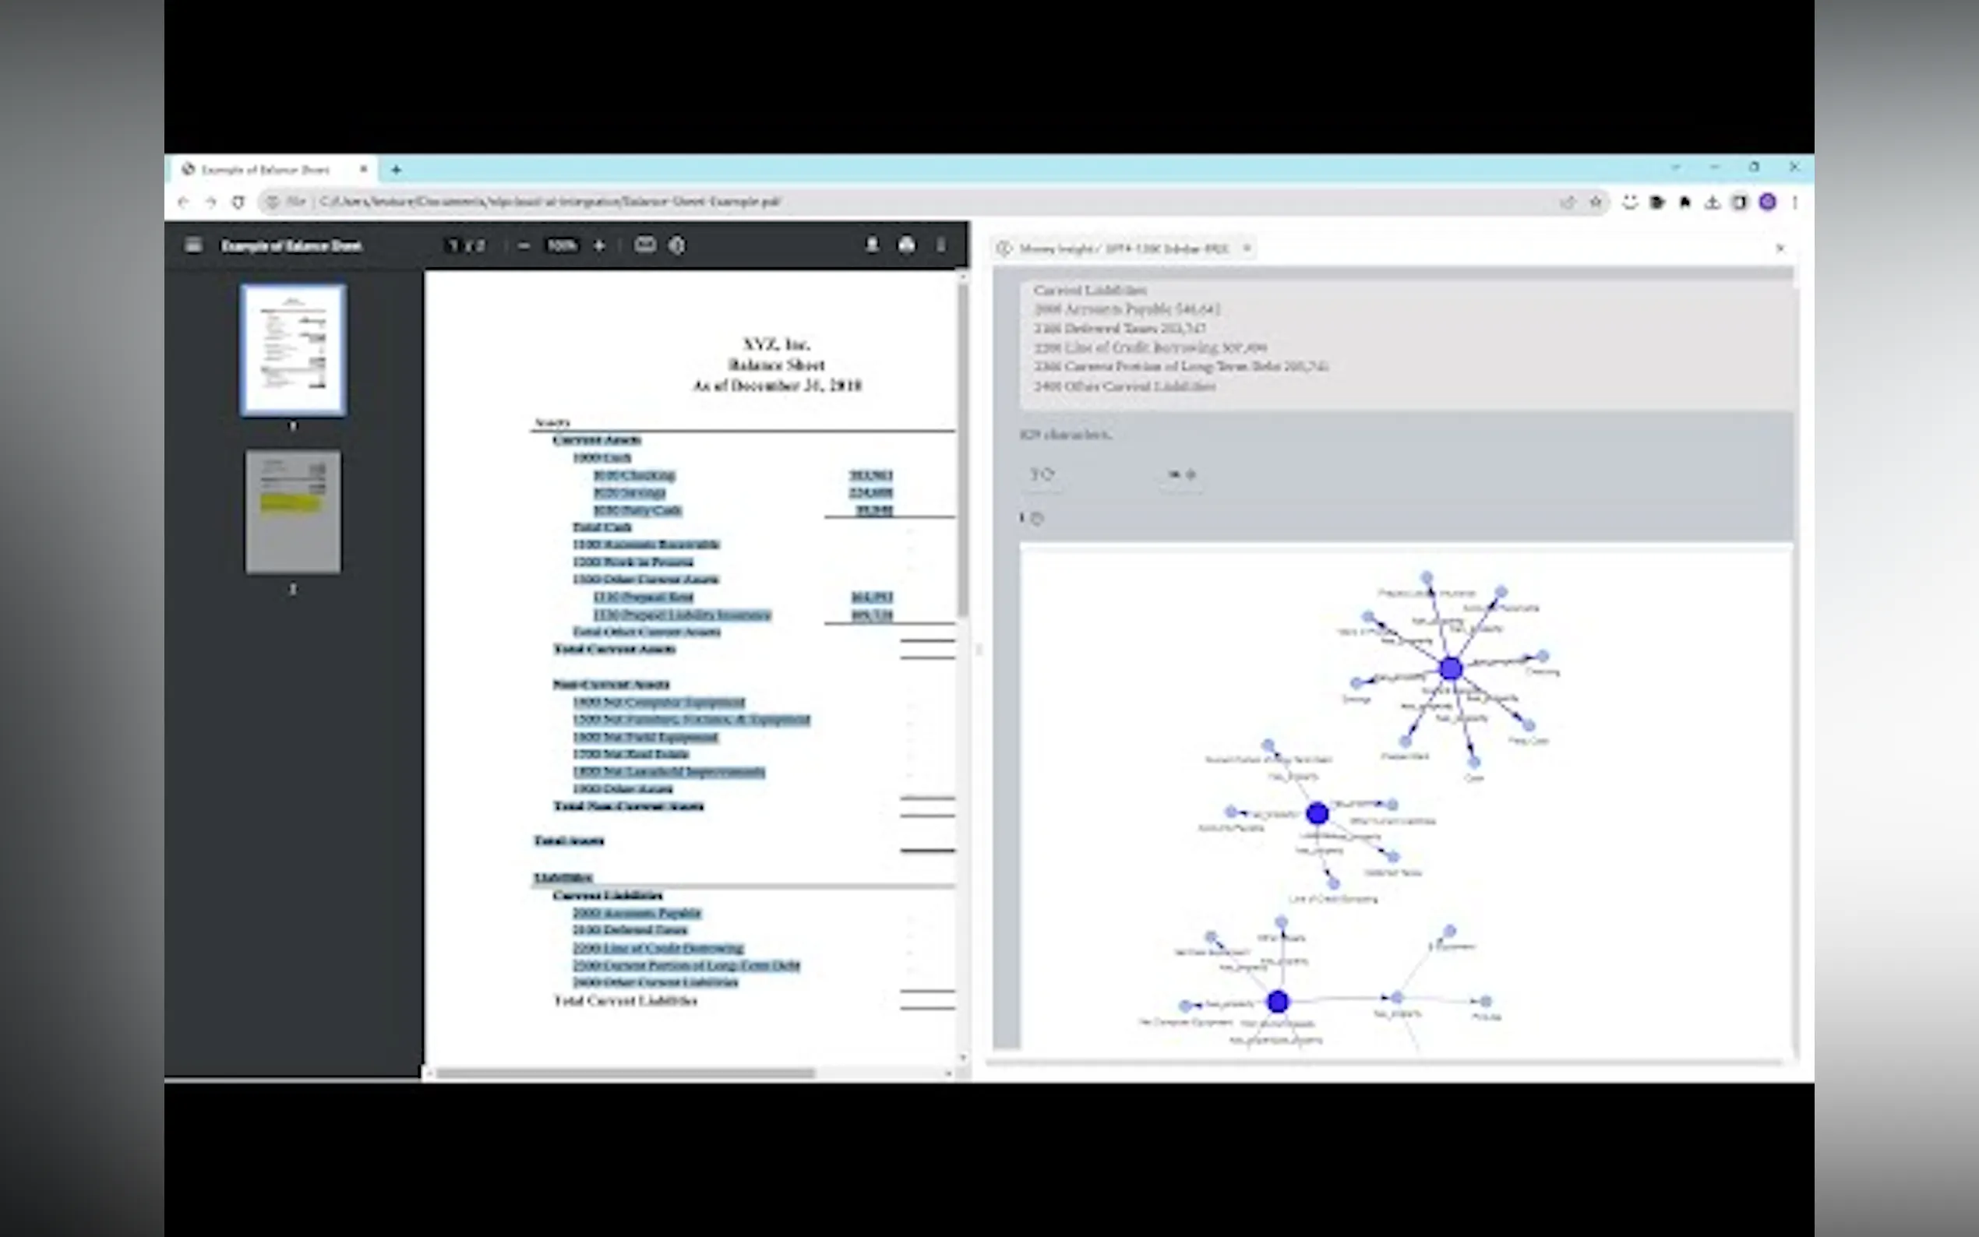Image resolution: width=1979 pixels, height=1237 pixels.
Task: Open the purple profile avatar
Action: point(1767,202)
